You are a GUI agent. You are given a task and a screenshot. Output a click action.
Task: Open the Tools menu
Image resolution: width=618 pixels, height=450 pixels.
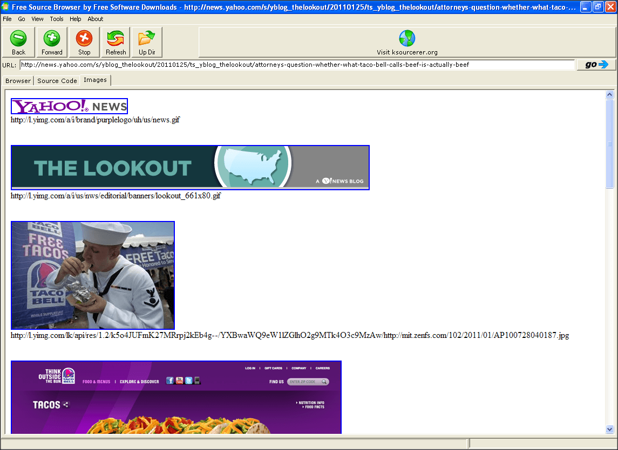57,18
